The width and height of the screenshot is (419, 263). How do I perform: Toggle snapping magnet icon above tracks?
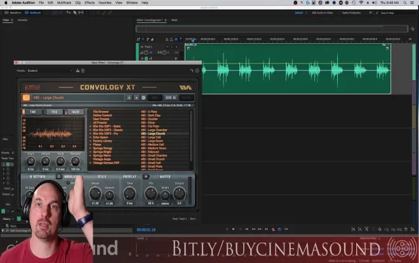pyautogui.click(x=176, y=39)
